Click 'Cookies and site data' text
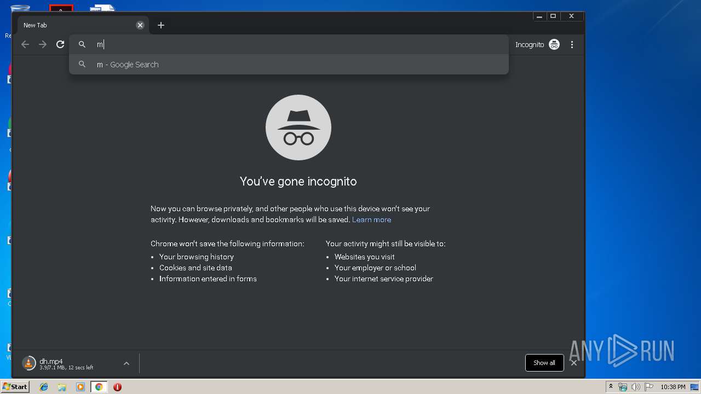Screen dimensions: 701x394 (x=196, y=268)
